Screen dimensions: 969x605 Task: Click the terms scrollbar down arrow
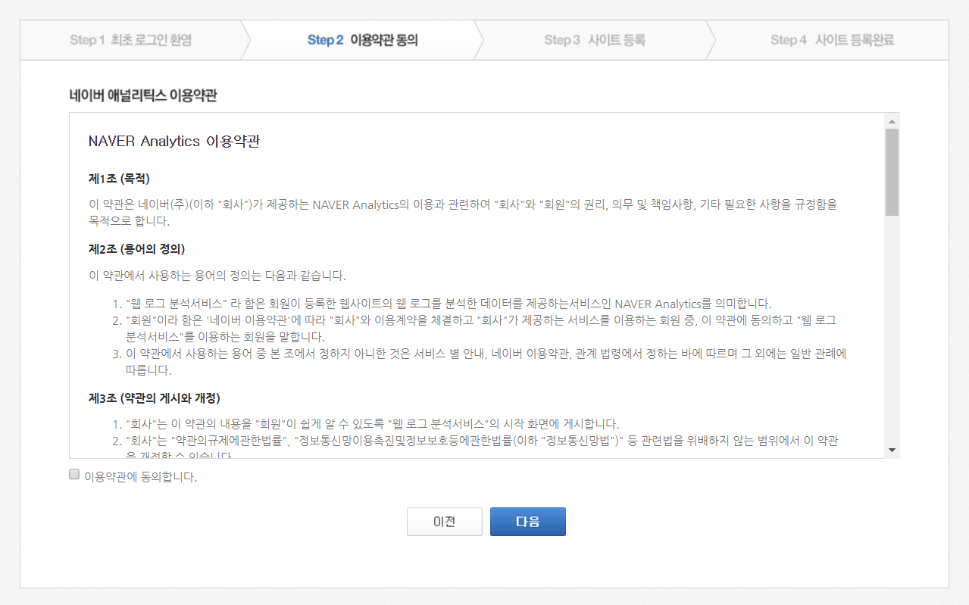pyautogui.click(x=892, y=451)
